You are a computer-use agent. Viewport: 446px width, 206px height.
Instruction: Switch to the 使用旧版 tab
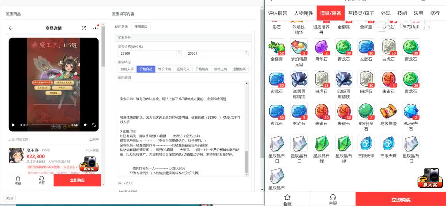pyautogui.click(x=141, y=27)
